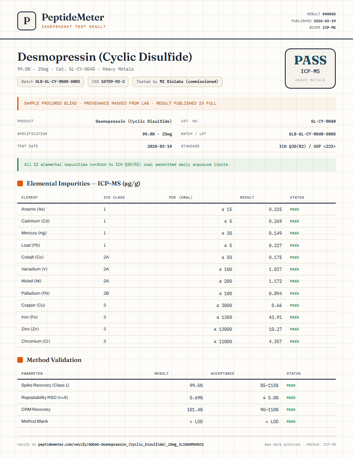Click the published date 2026-03-19 in header
The height and width of the screenshot is (458, 353).
pos(325,21)
